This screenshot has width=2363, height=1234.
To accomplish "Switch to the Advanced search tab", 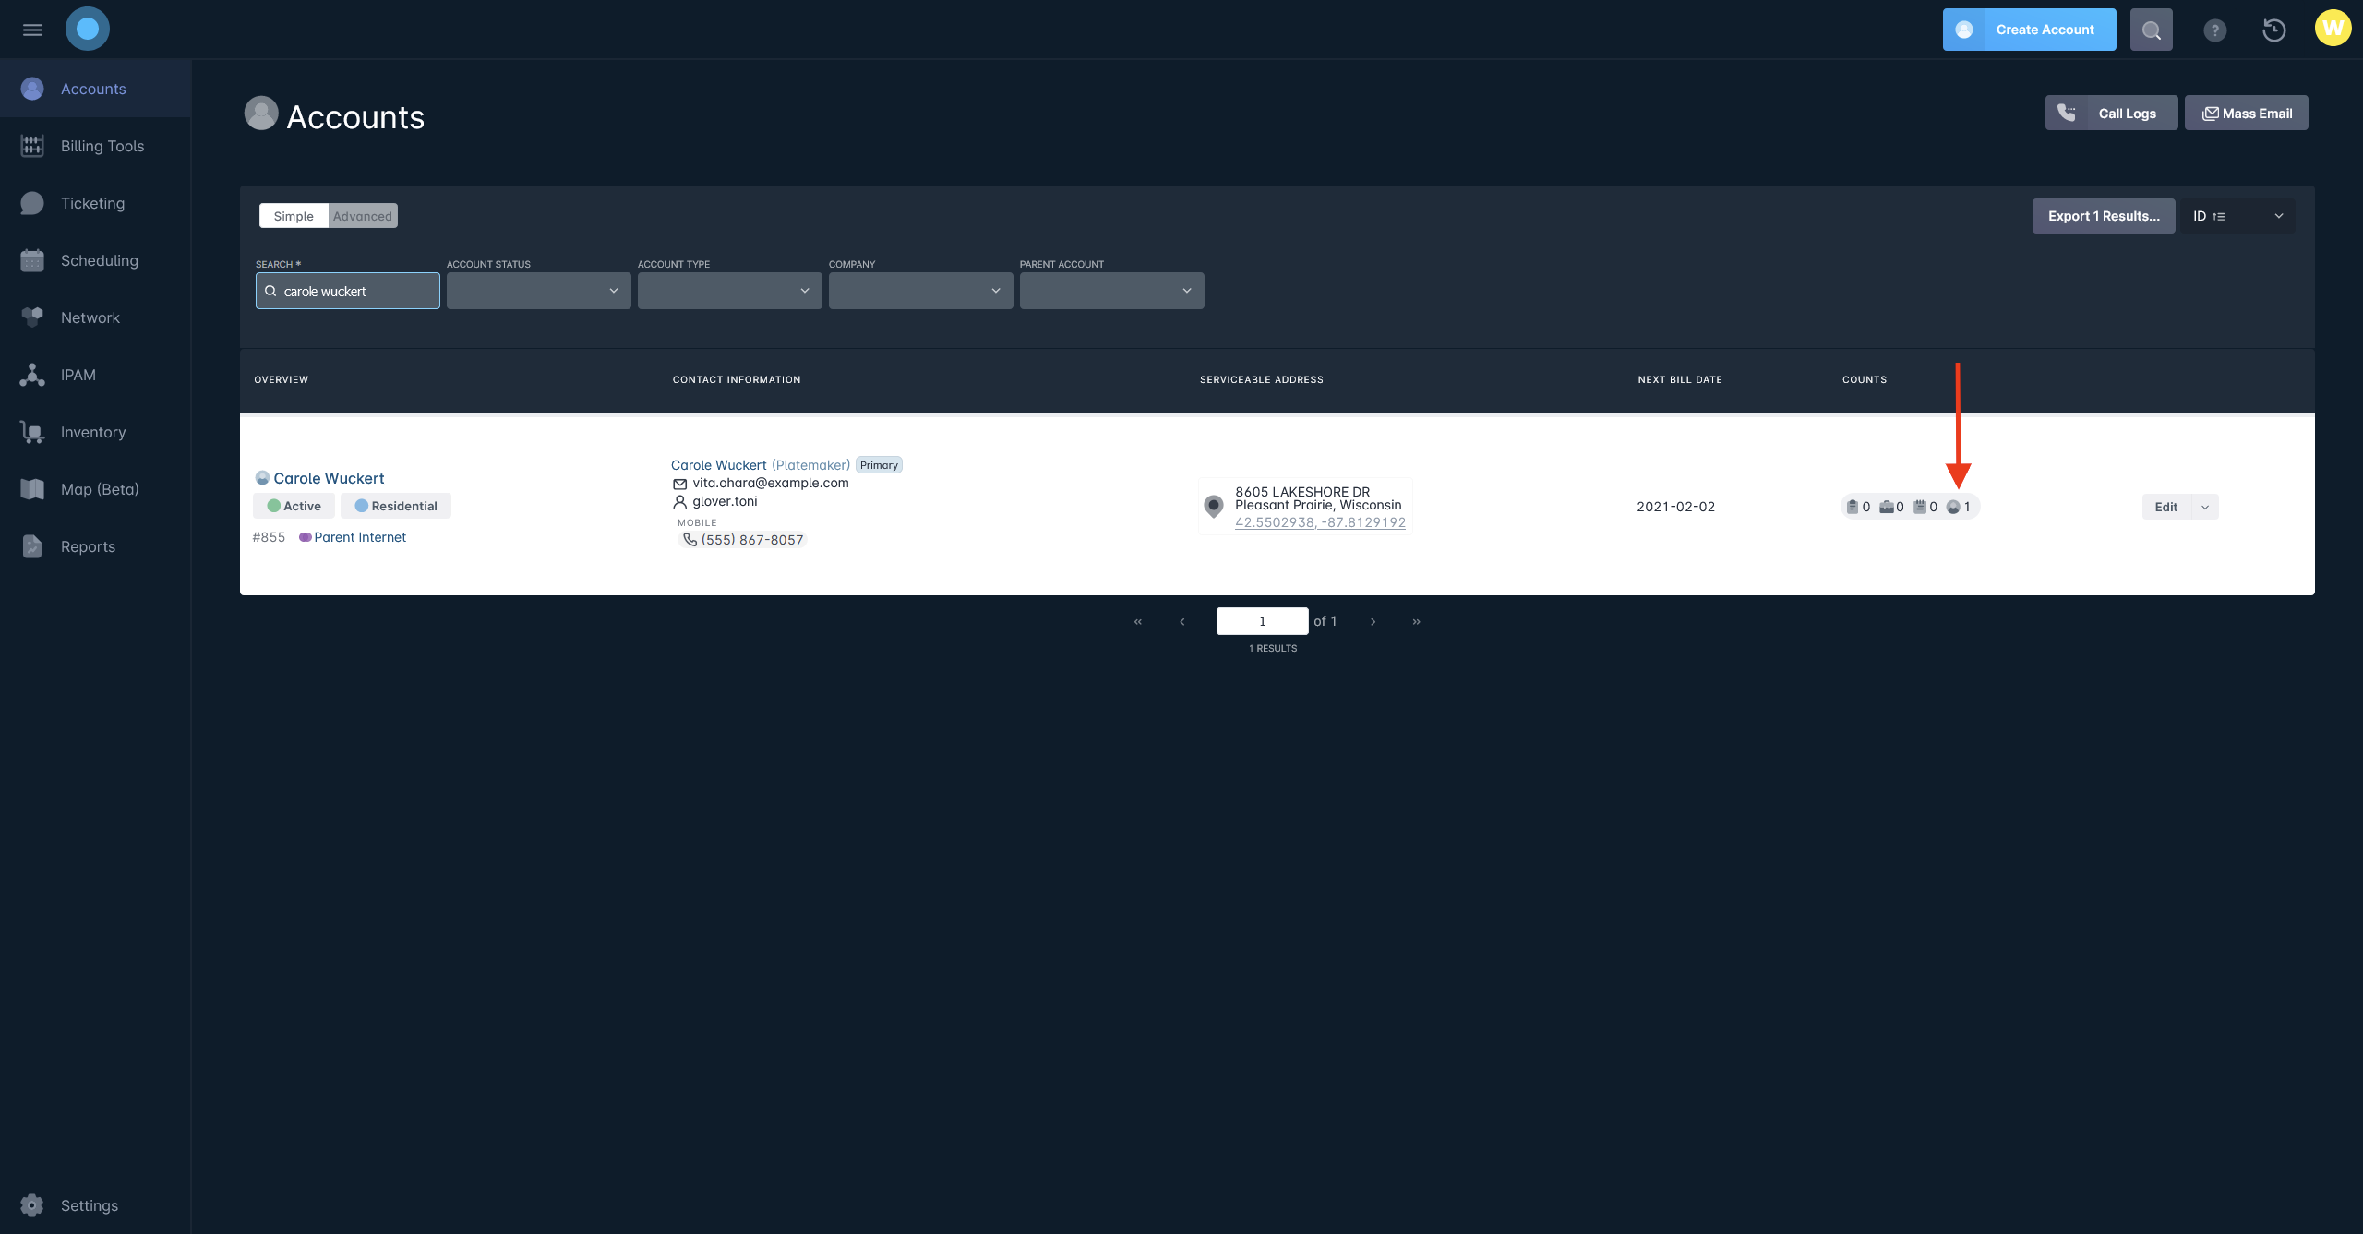I will (362, 215).
